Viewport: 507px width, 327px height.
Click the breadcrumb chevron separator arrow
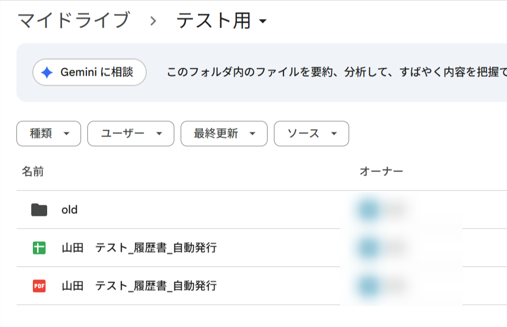153,21
